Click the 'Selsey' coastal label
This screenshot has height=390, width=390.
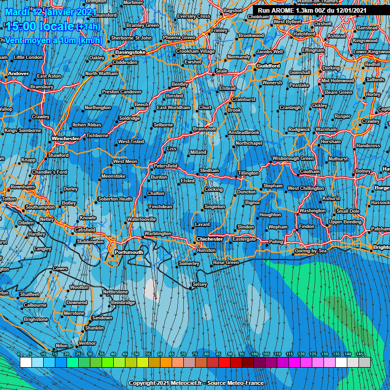(x=200, y=284)
